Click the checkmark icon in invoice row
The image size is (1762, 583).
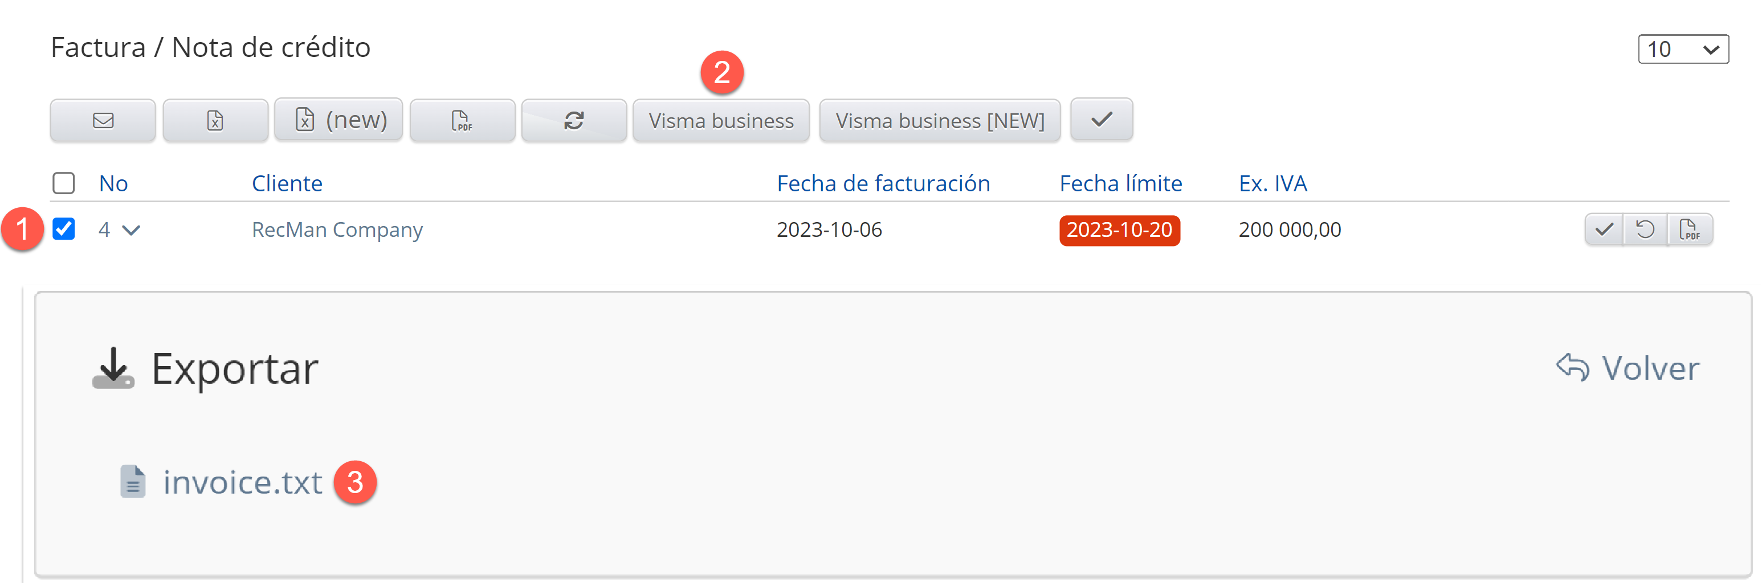pyautogui.click(x=1604, y=229)
